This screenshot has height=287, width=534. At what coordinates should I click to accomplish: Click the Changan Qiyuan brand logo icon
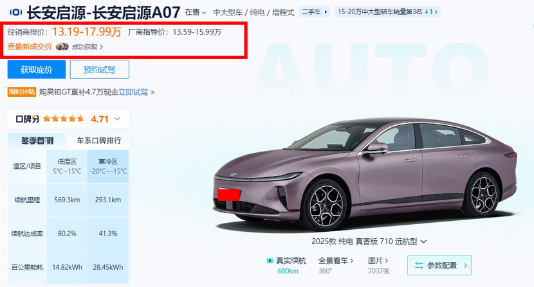pyautogui.click(x=15, y=12)
